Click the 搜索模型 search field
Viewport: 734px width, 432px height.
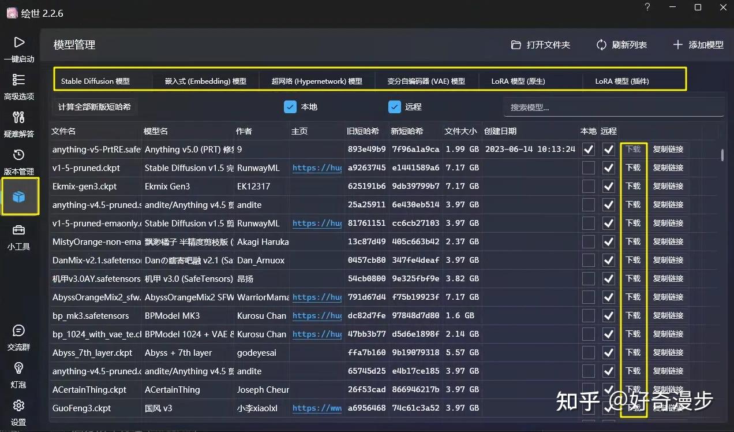[613, 106]
